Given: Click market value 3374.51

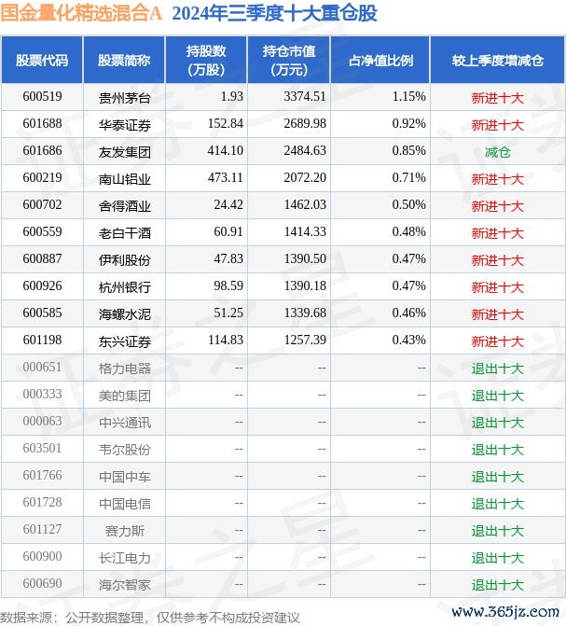Looking at the screenshot, I should 305,97.
